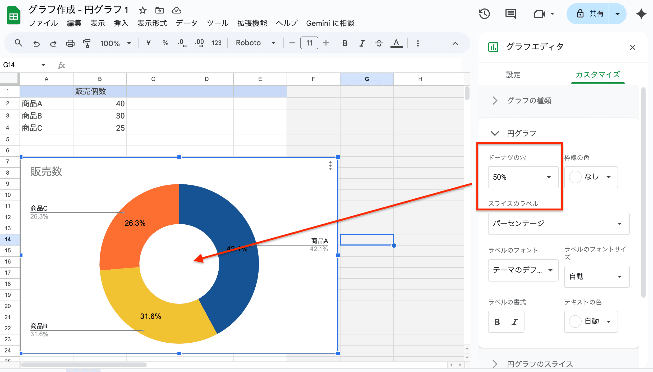
Task: Toggle italic label format in editor
Action: pos(514,322)
